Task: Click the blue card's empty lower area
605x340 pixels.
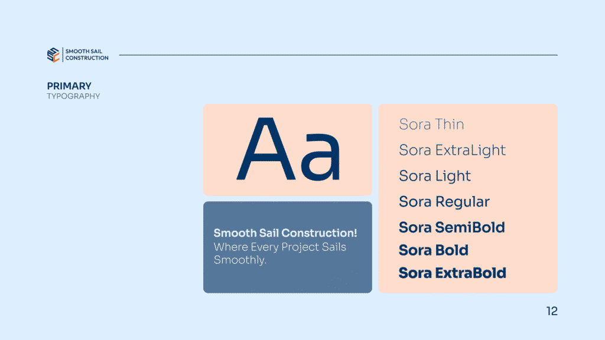Action: point(287,280)
